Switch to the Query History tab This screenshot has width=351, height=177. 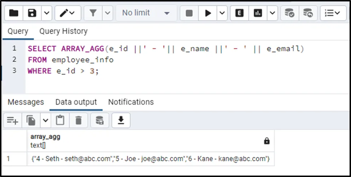click(63, 31)
